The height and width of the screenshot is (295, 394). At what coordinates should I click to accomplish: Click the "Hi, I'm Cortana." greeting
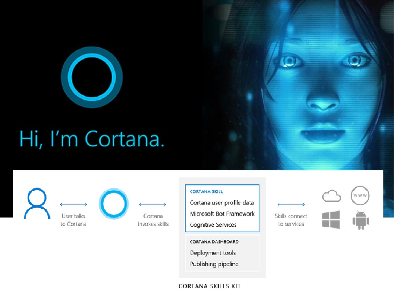[92, 139]
